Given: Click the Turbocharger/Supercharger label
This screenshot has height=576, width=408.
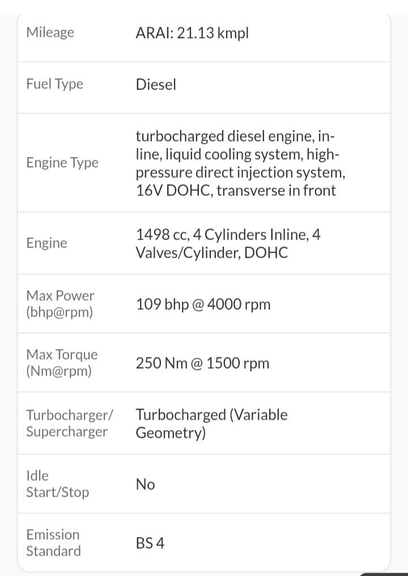Looking at the screenshot, I should pos(69,423).
